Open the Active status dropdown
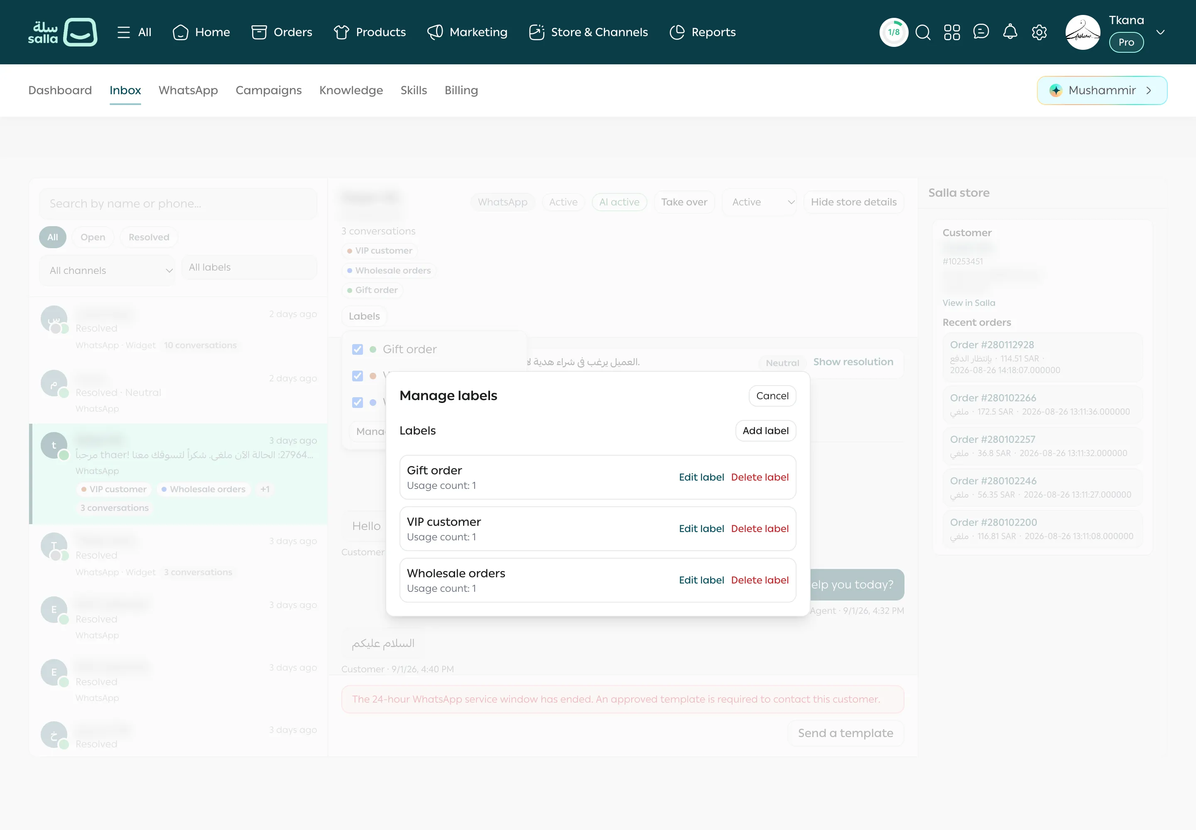1196x830 pixels. click(x=760, y=202)
